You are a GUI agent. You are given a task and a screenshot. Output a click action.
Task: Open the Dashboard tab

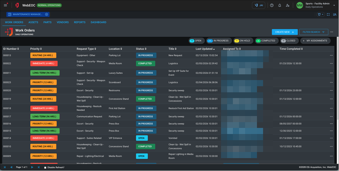[x=98, y=22]
